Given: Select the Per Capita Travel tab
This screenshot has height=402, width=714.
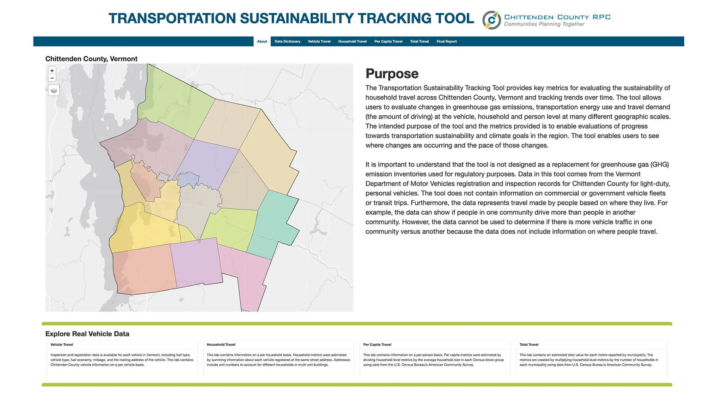Looking at the screenshot, I should coord(388,41).
